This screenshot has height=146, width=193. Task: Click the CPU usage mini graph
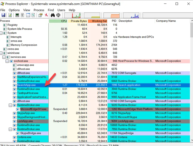(x=73, y=16)
